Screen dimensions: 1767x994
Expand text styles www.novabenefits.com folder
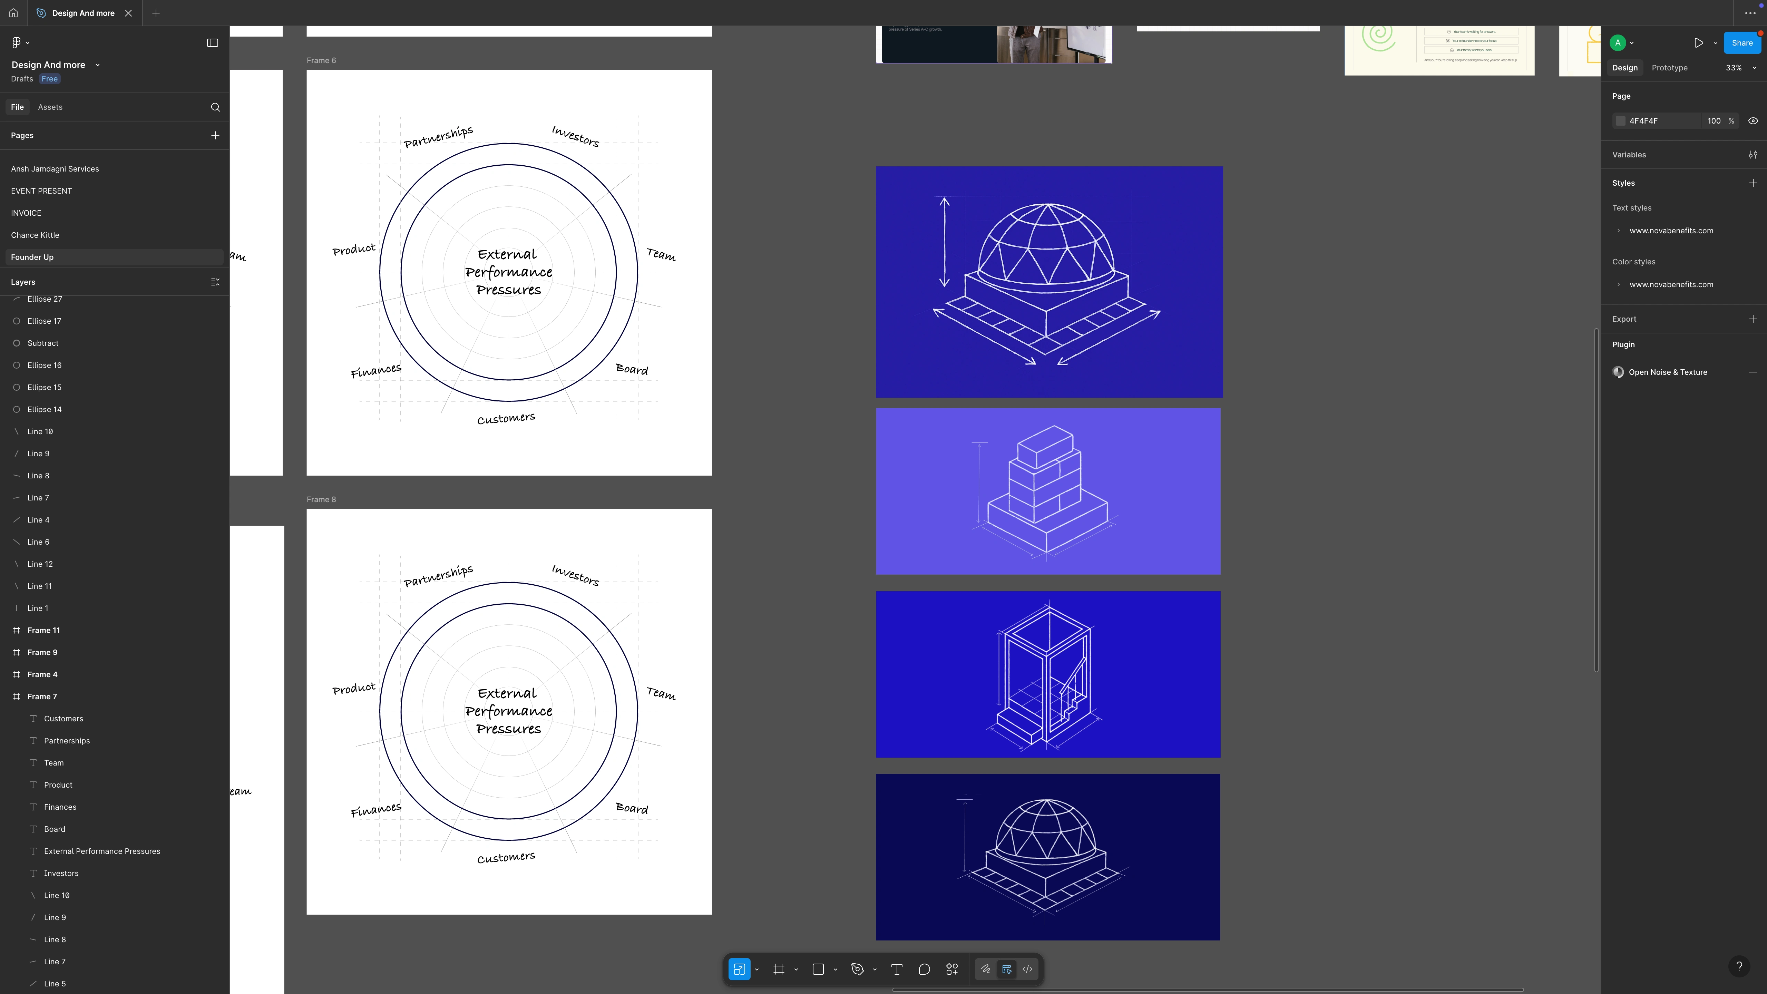[x=1618, y=231]
